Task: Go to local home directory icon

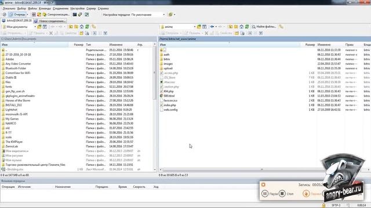Action: pos(82,27)
